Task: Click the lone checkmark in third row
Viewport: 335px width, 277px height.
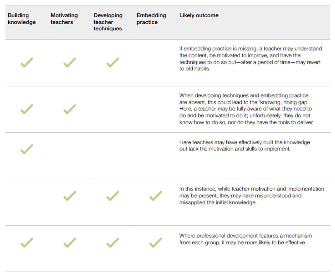Action: tap(27, 149)
